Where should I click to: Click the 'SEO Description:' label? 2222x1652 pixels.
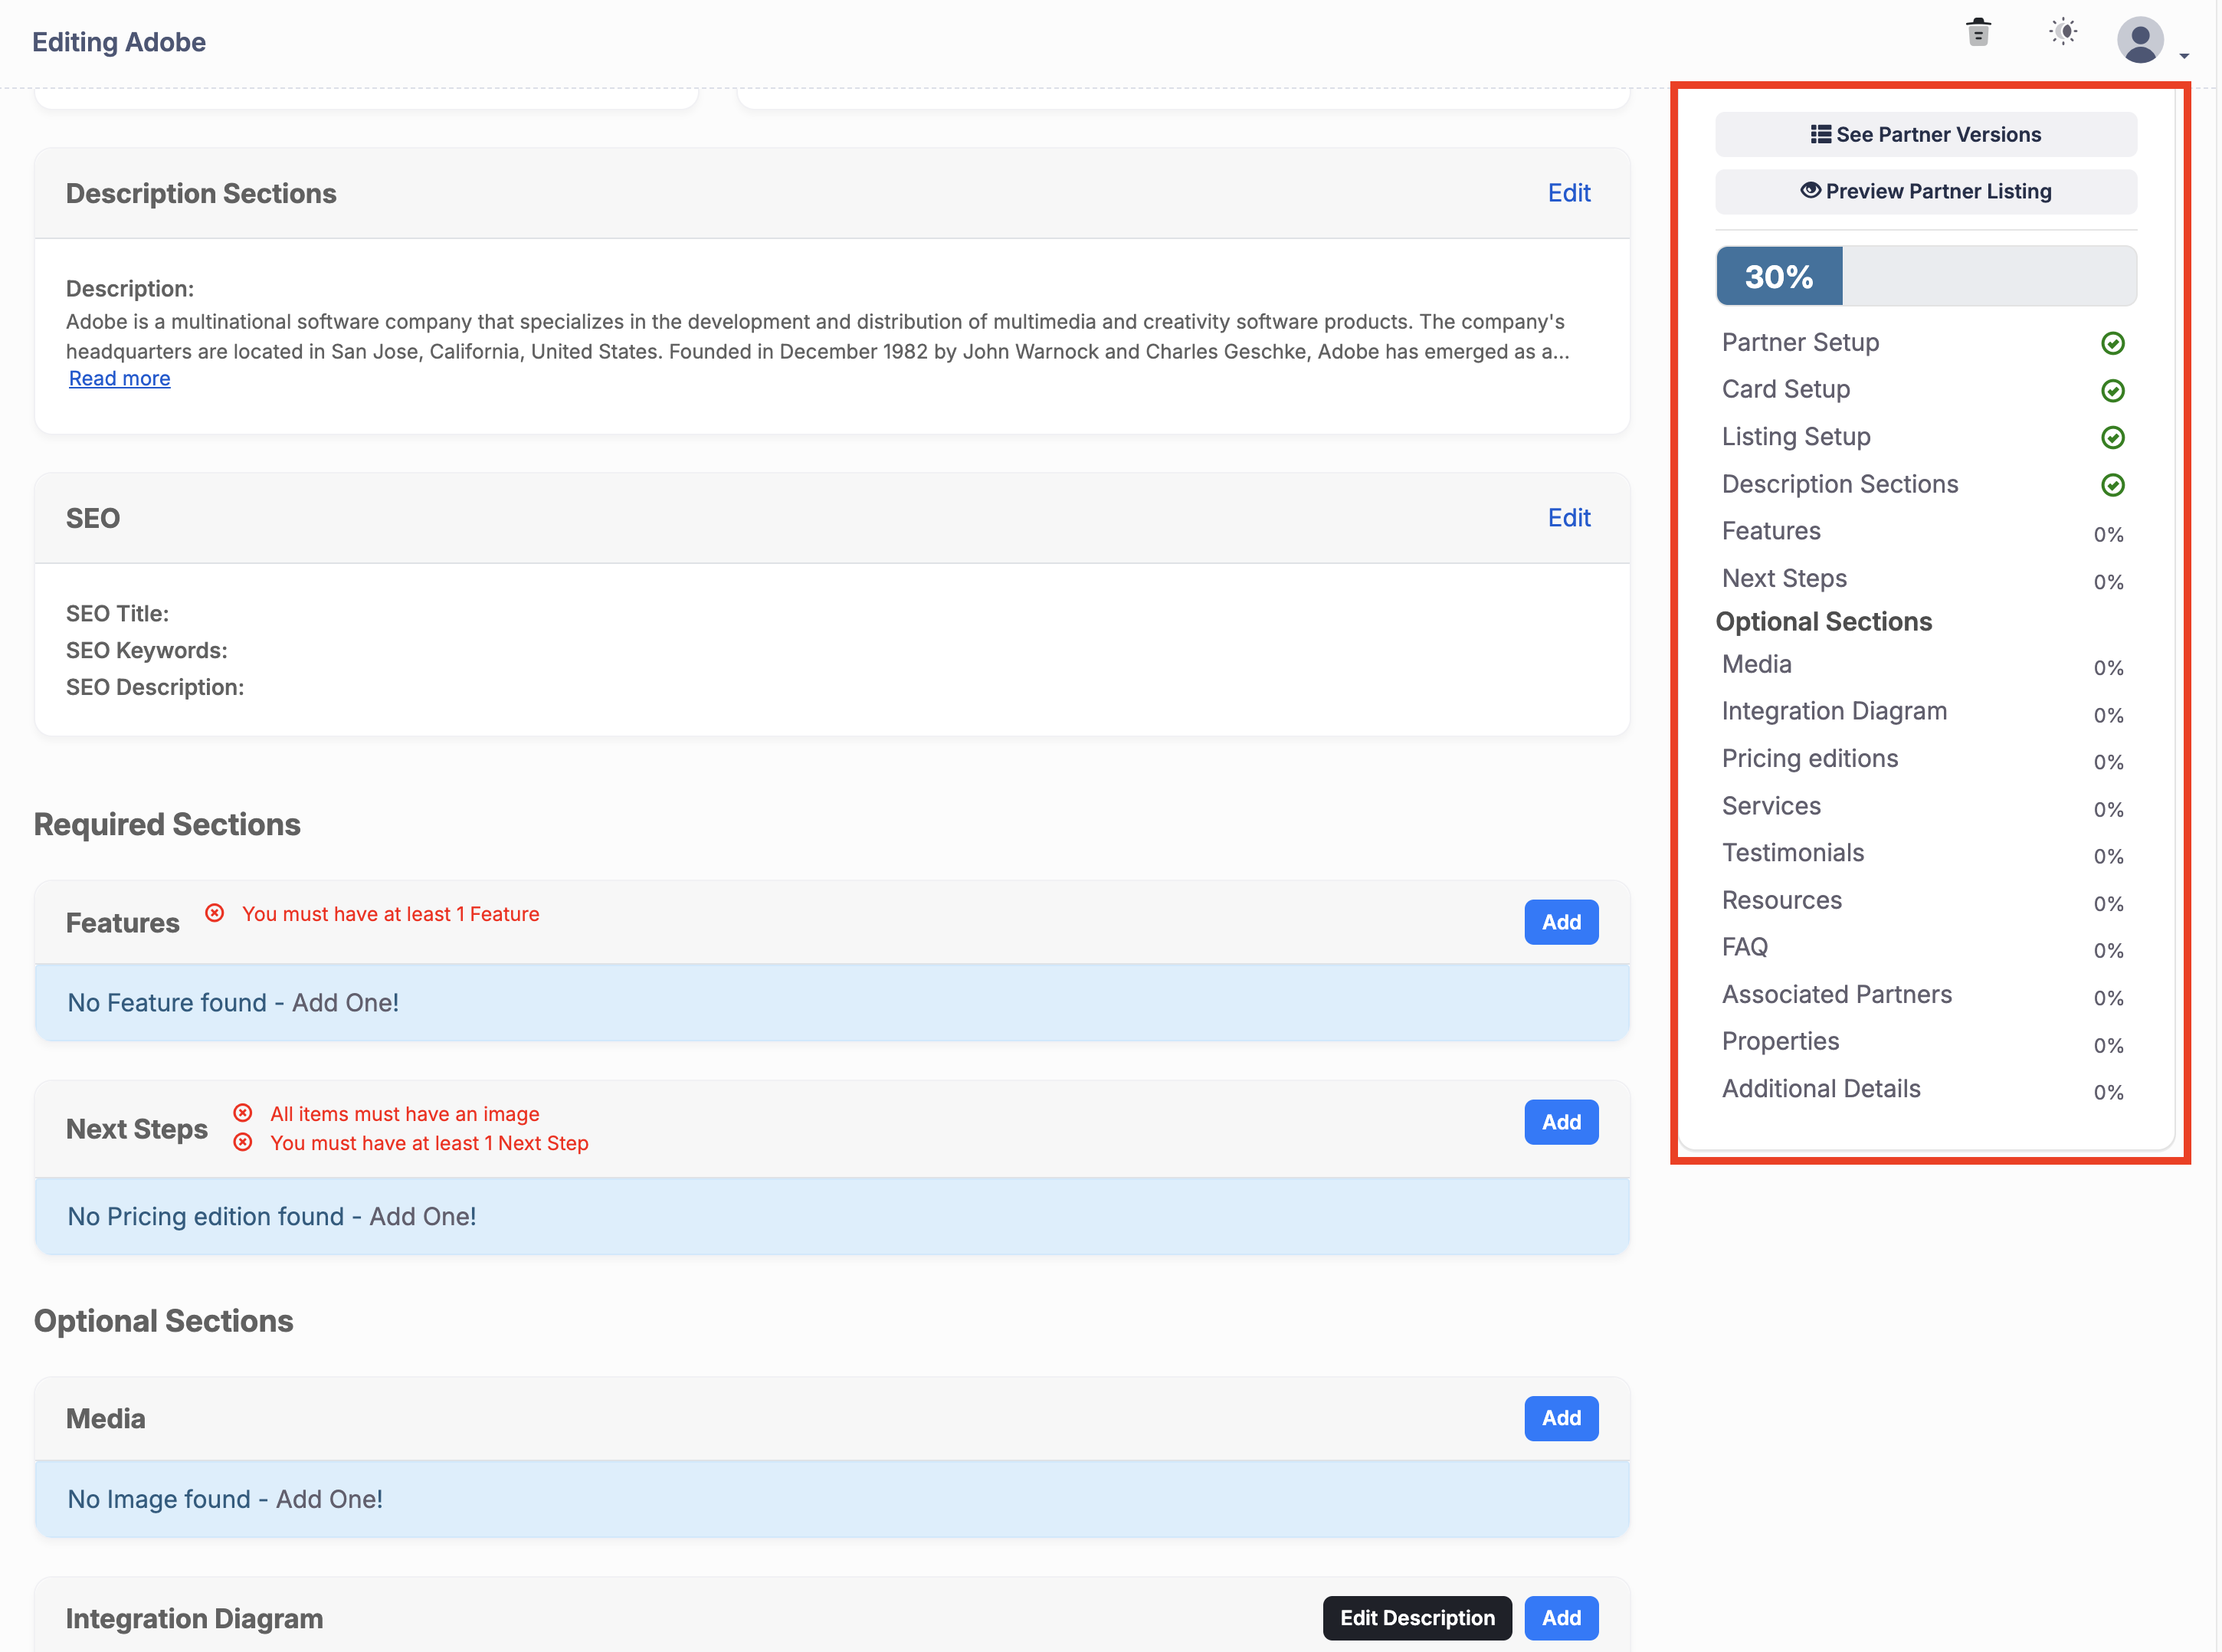(154, 688)
